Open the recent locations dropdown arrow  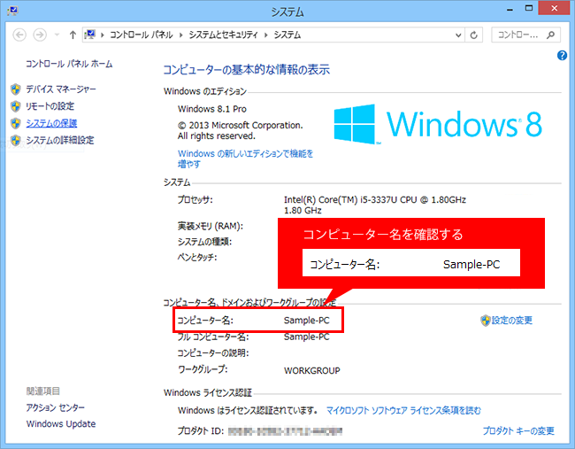(x=57, y=35)
